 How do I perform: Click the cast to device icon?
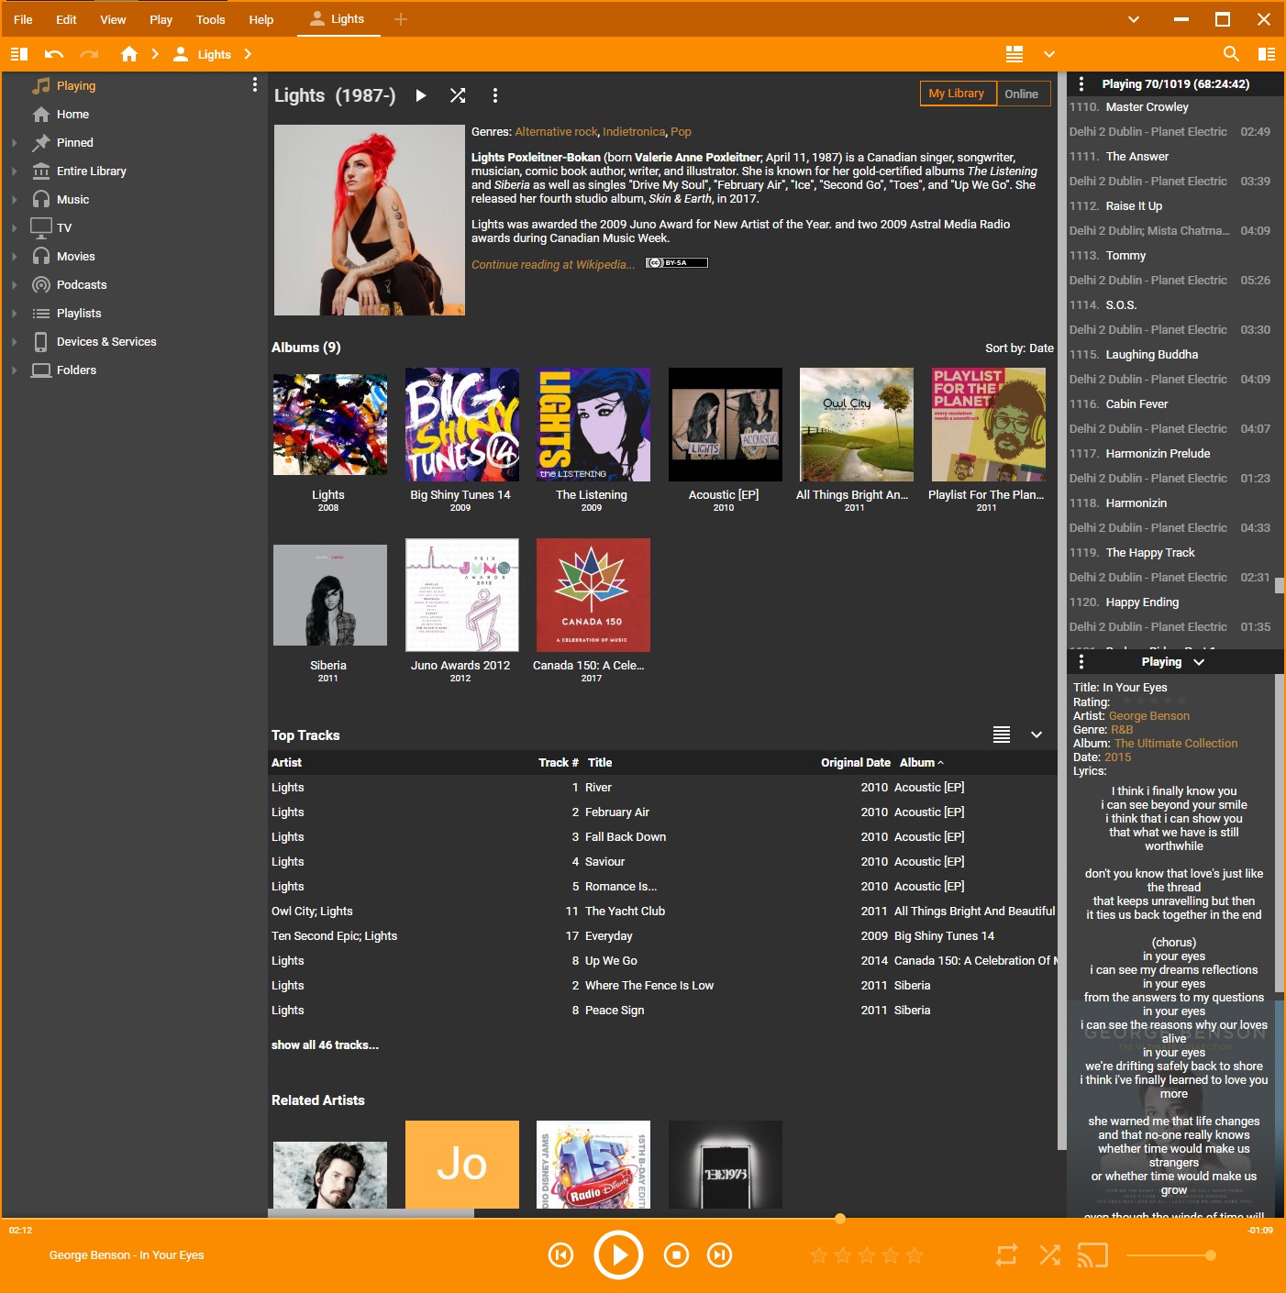pos(1092,1255)
